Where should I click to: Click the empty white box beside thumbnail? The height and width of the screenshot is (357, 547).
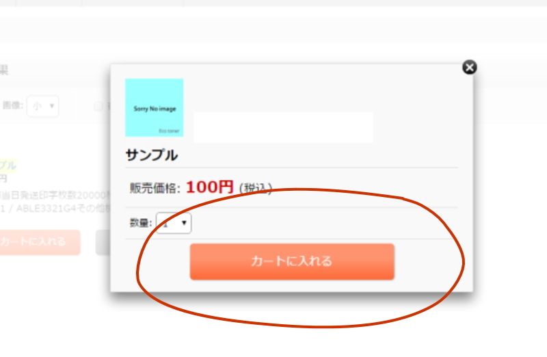pos(283,127)
